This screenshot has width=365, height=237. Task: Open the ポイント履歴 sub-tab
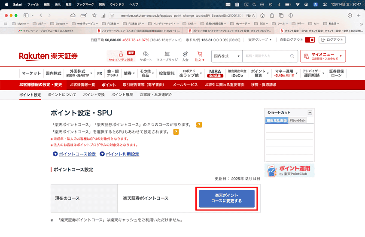click(122, 95)
